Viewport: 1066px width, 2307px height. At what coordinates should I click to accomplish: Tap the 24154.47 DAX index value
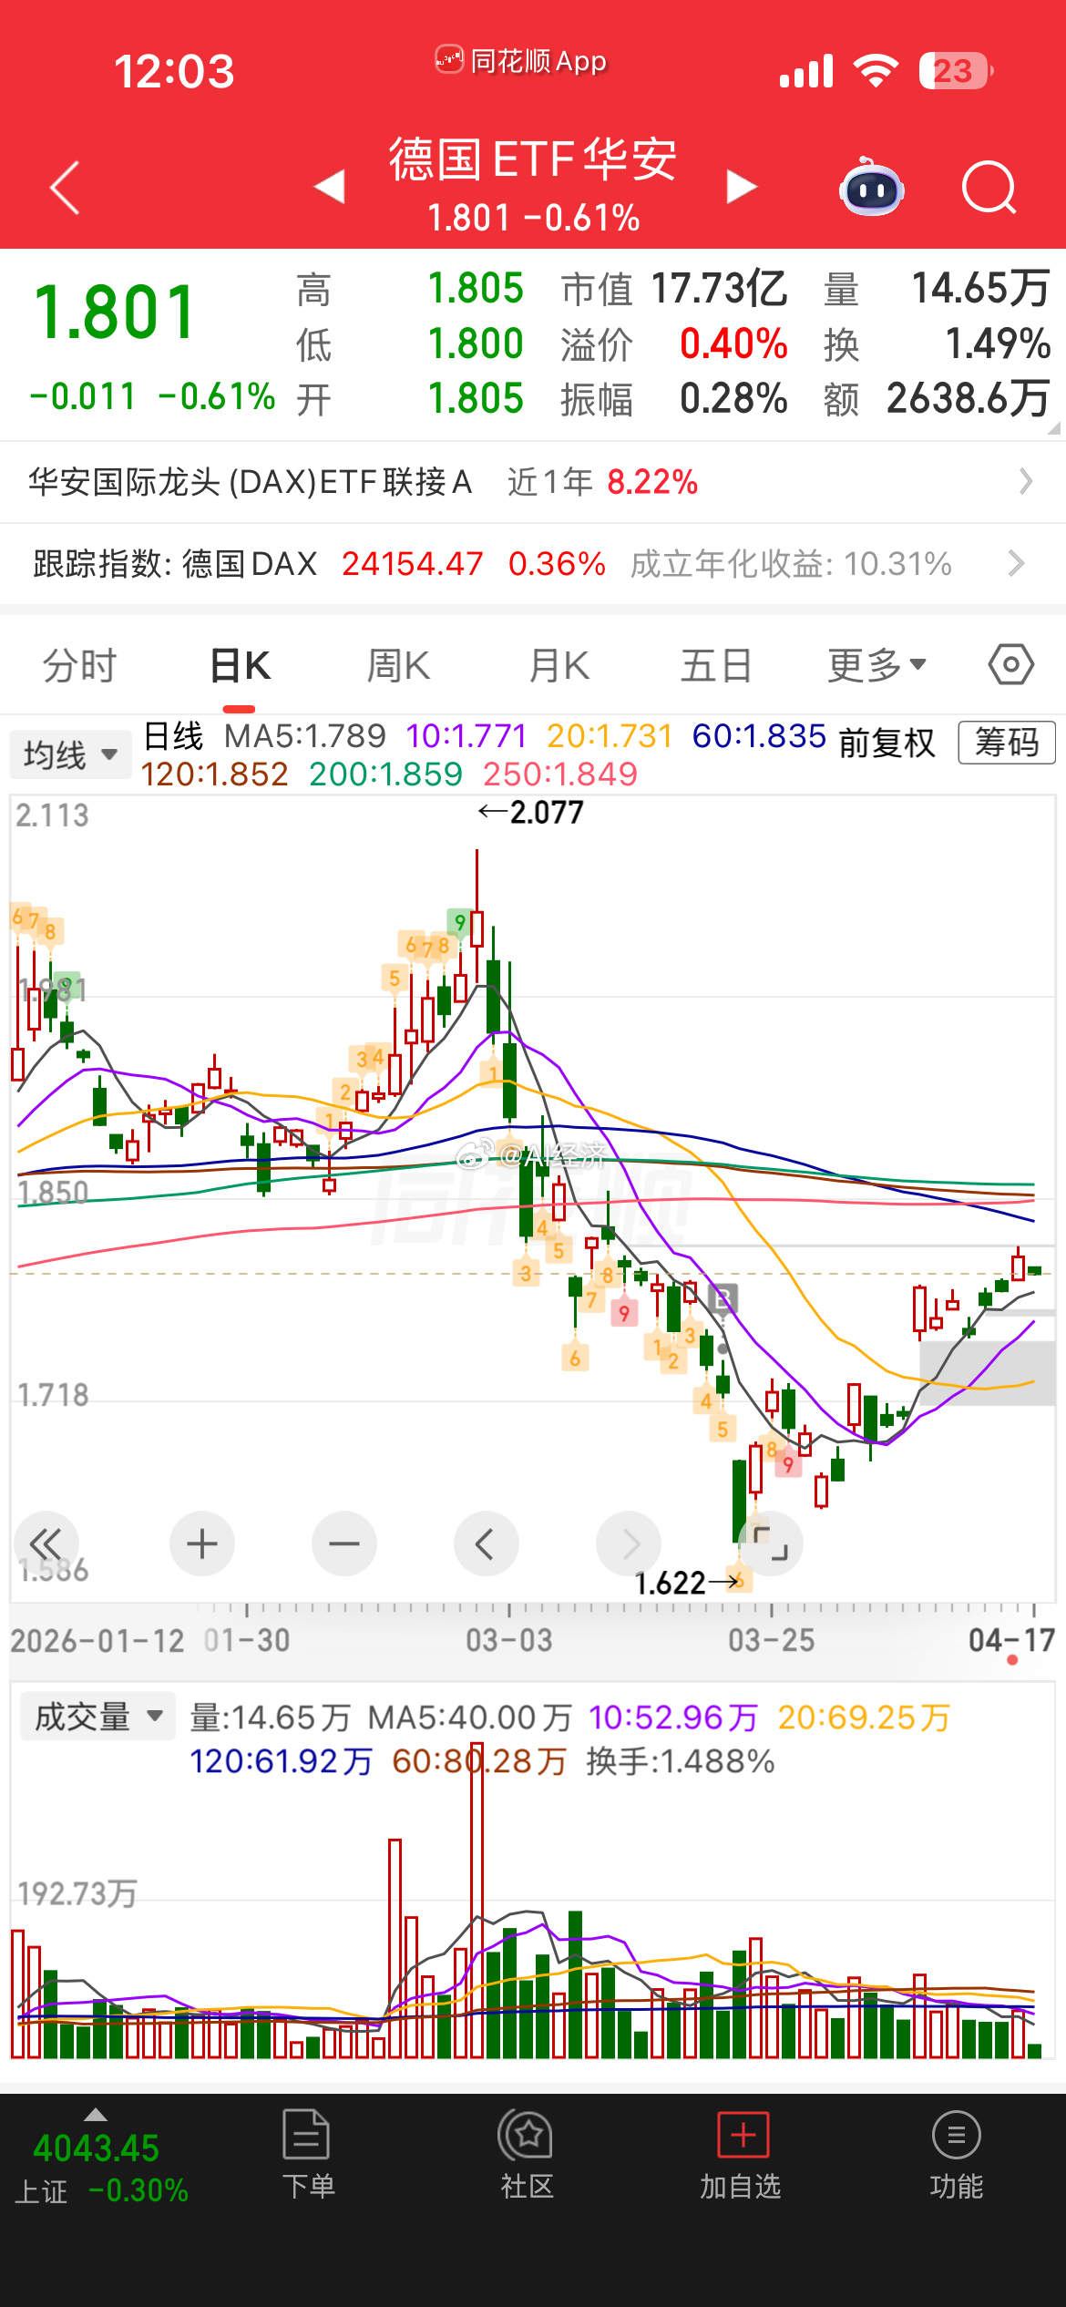(x=412, y=563)
